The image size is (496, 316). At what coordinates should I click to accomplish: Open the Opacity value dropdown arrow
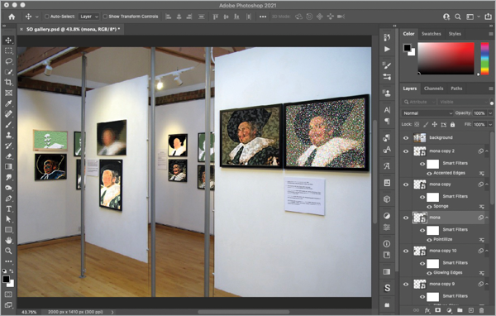490,113
